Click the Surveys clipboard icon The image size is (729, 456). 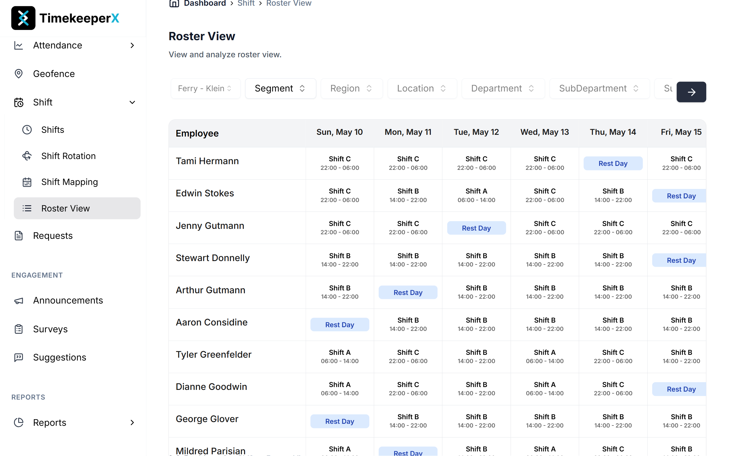click(x=19, y=329)
